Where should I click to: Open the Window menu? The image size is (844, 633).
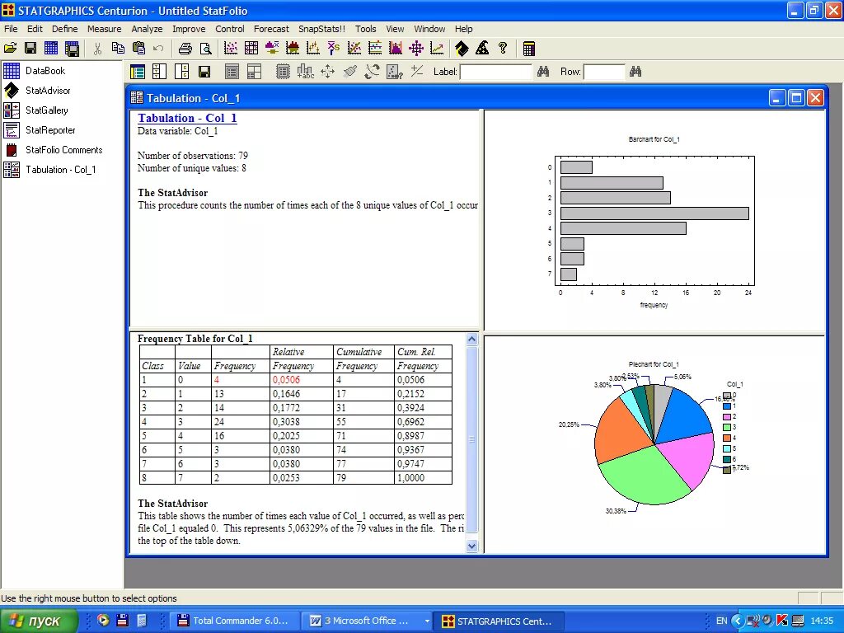pyautogui.click(x=429, y=29)
